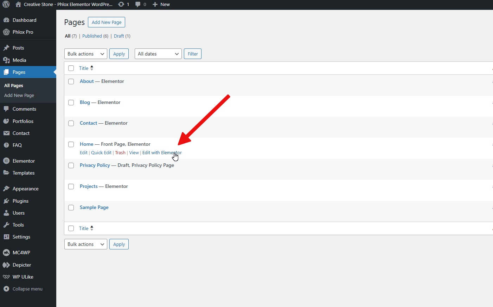Sort by Title in bottom footer

tap(86, 228)
